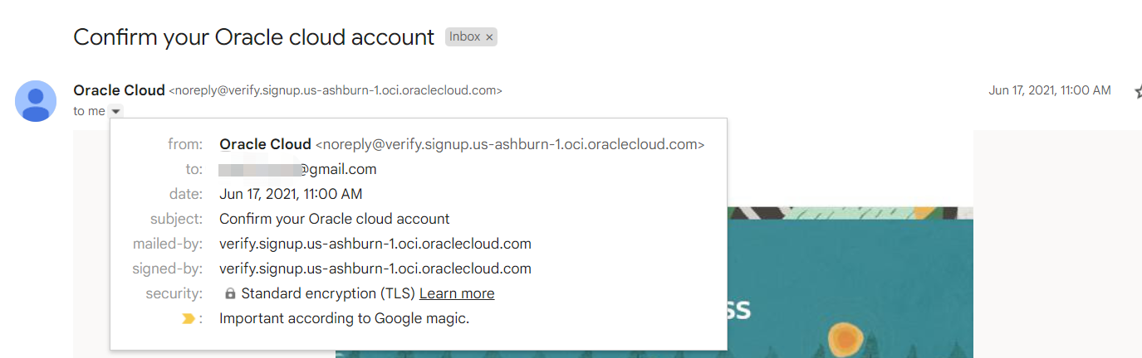Collapse details with the arrow beside "to me"
This screenshot has height=358, width=1142.
click(x=116, y=111)
